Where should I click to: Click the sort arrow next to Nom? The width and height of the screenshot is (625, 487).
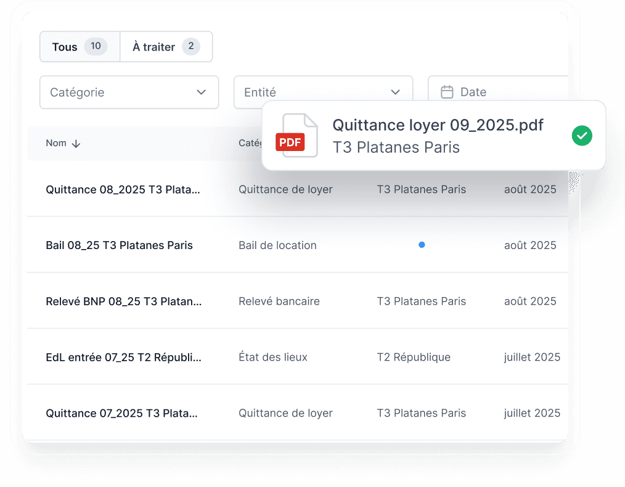(x=76, y=144)
